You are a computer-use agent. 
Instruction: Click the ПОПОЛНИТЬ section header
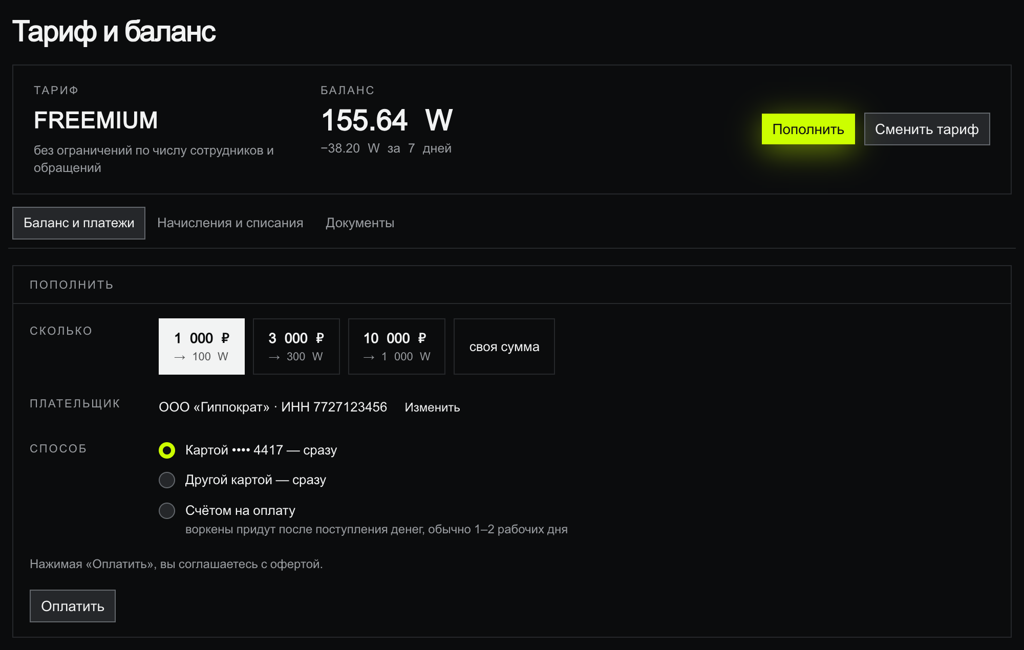pos(72,285)
